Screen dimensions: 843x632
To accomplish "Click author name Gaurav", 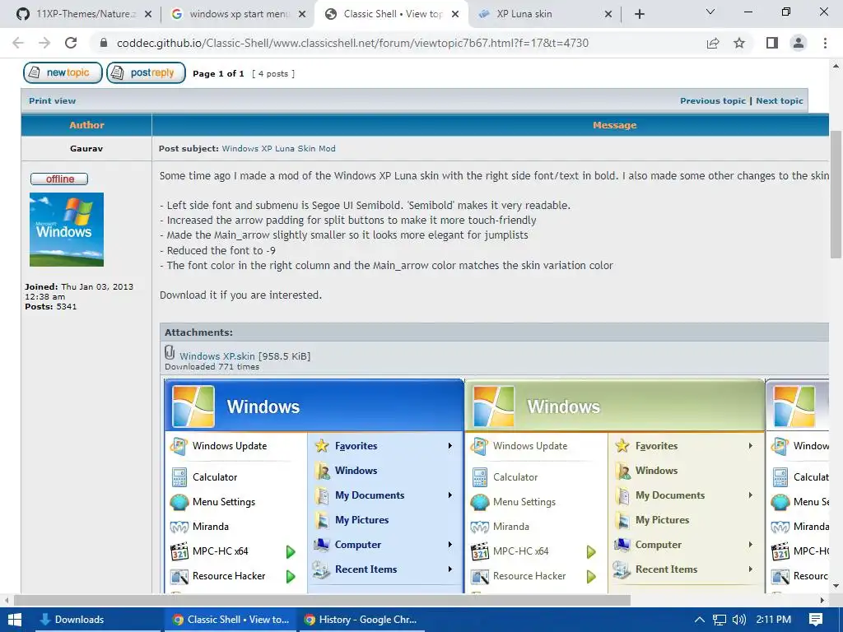I will 86,148.
